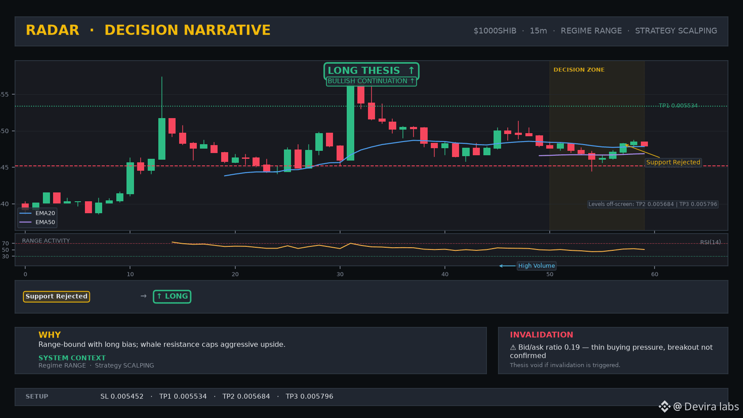Click the RSI(14) indicator label

(710, 242)
